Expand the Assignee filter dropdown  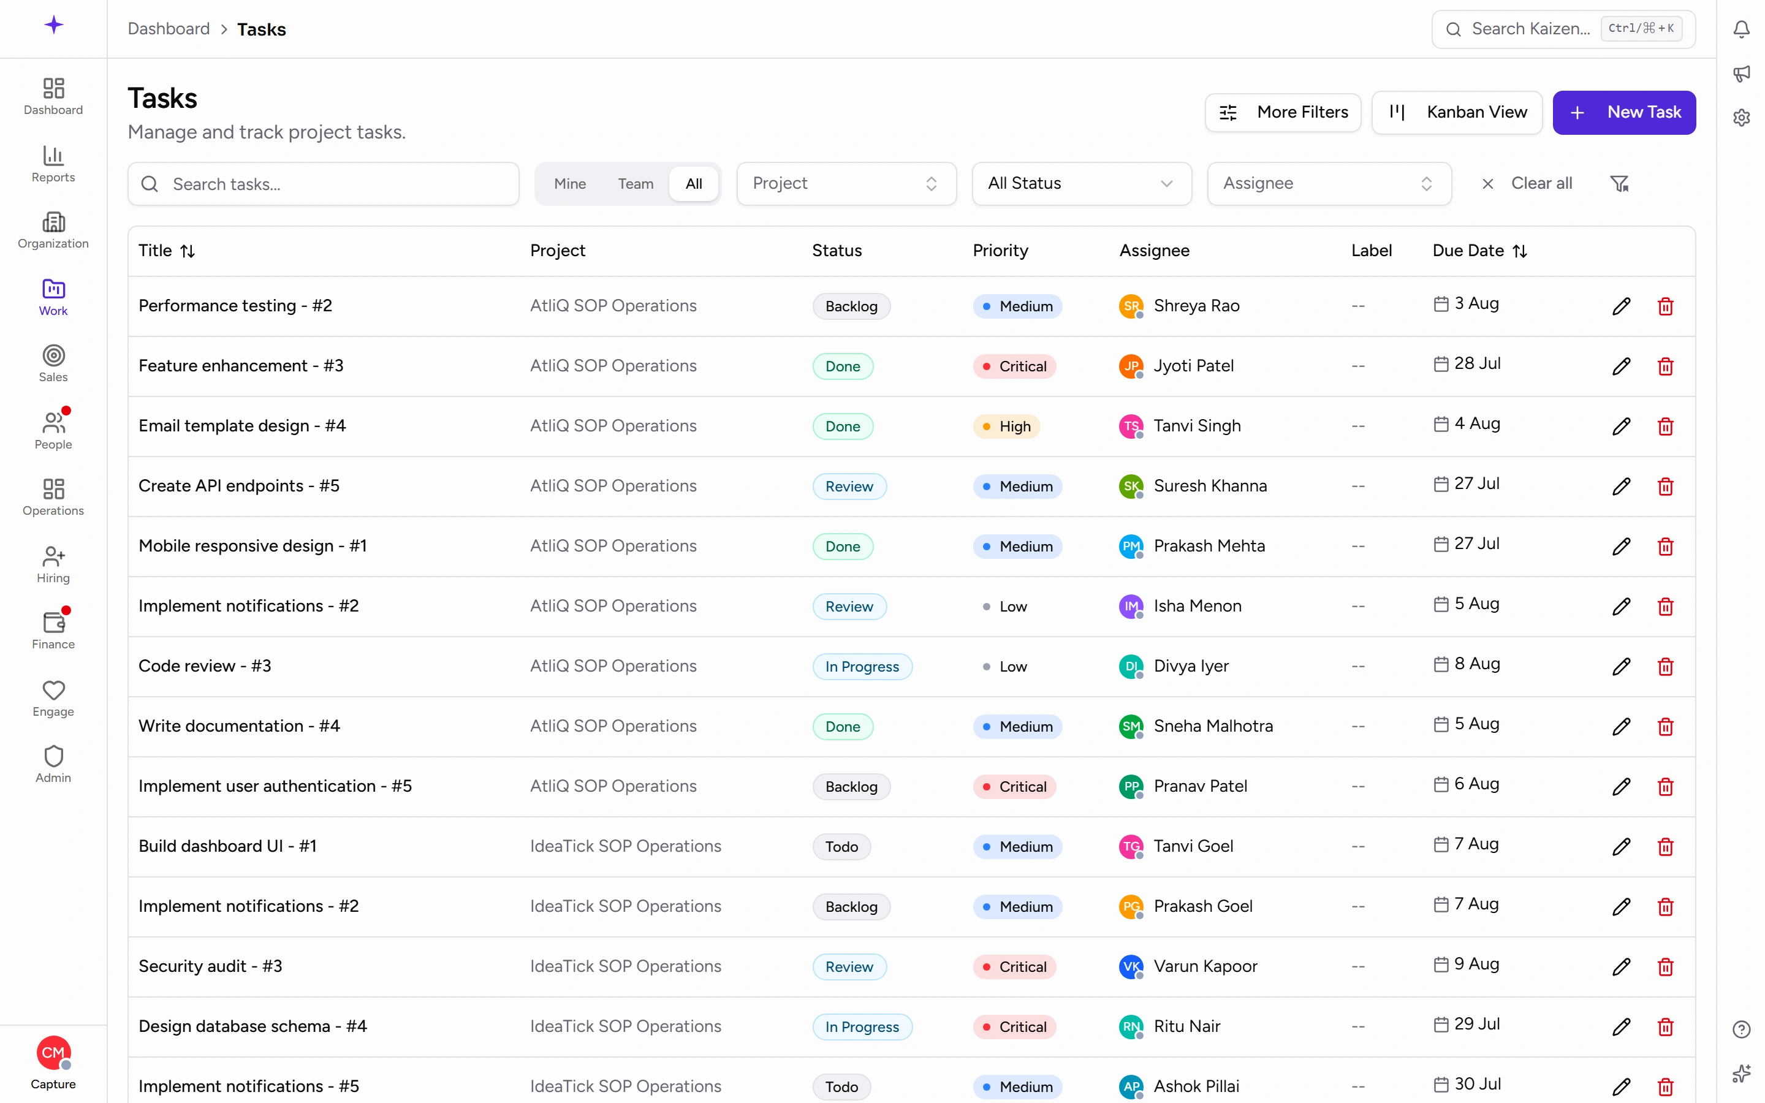1329,184
